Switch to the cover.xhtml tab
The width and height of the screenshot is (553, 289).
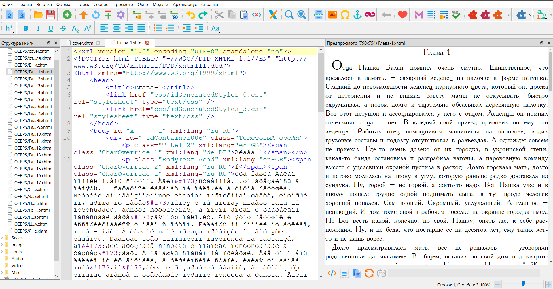83,43
